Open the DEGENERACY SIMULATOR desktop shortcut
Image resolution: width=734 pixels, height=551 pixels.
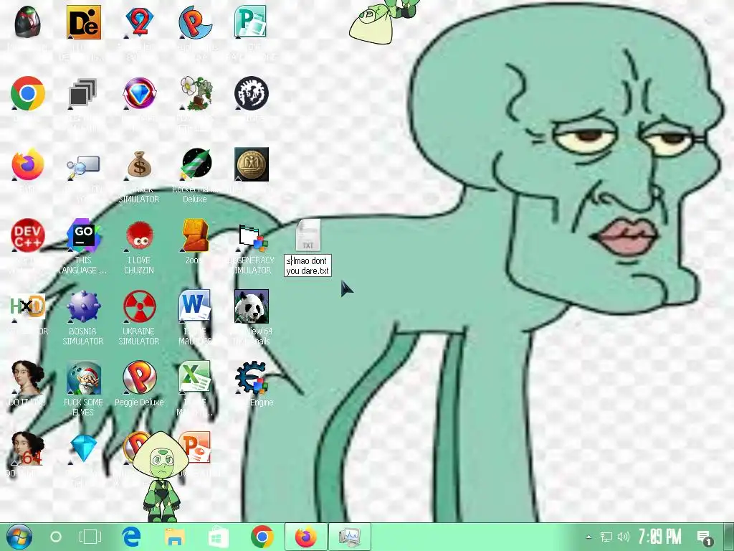click(x=252, y=237)
